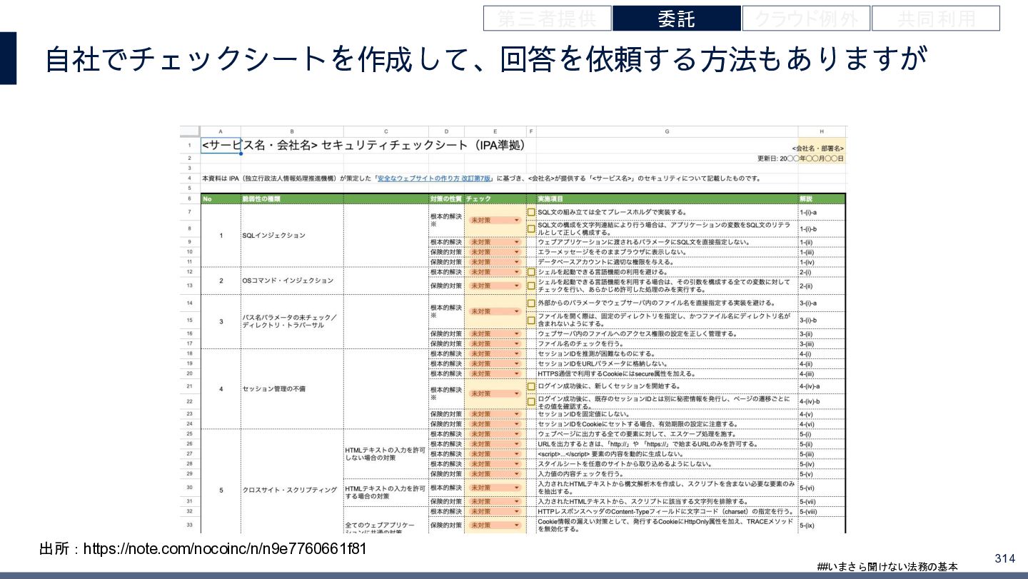Expand status dropdown in row 5-(i) エスケープ処理

[495, 434]
